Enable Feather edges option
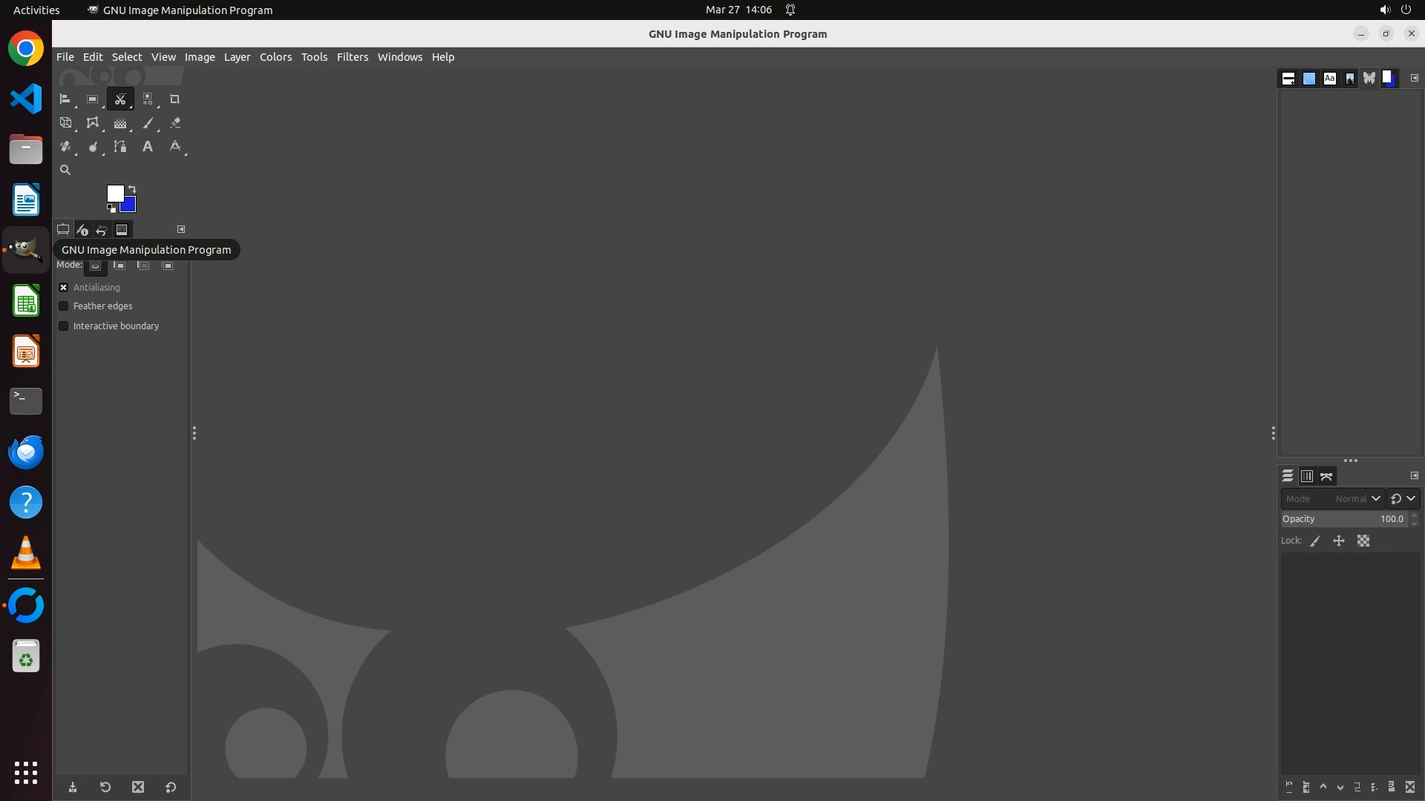Screen dimensions: 1425x801 (x=64, y=306)
